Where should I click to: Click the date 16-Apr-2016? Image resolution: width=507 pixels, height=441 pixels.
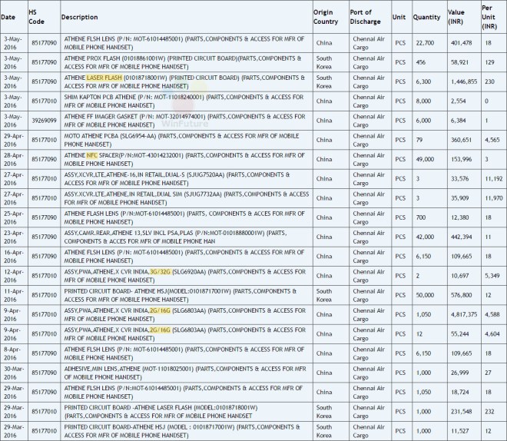[x=14, y=257]
